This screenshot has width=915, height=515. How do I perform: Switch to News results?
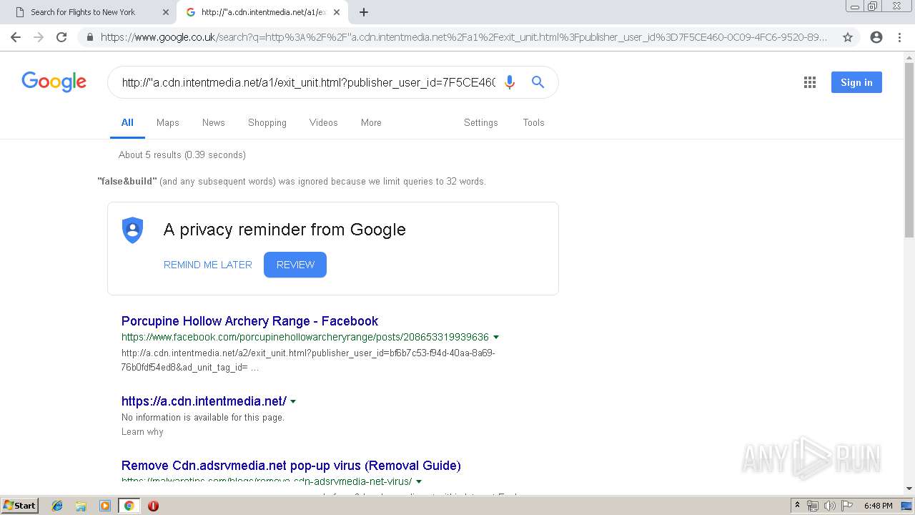(214, 122)
